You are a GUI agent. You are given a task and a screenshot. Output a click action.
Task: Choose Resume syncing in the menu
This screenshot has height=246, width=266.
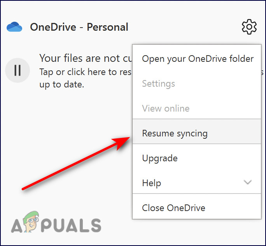coord(175,133)
